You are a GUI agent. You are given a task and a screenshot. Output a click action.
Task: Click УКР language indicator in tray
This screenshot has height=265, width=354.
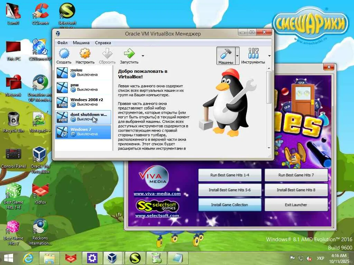click(x=320, y=258)
